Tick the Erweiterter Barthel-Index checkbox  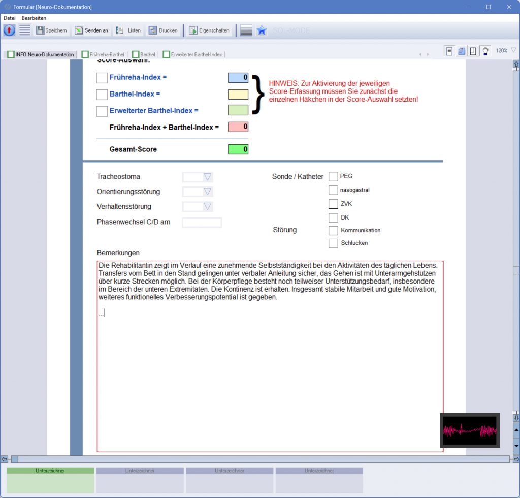[x=102, y=111]
